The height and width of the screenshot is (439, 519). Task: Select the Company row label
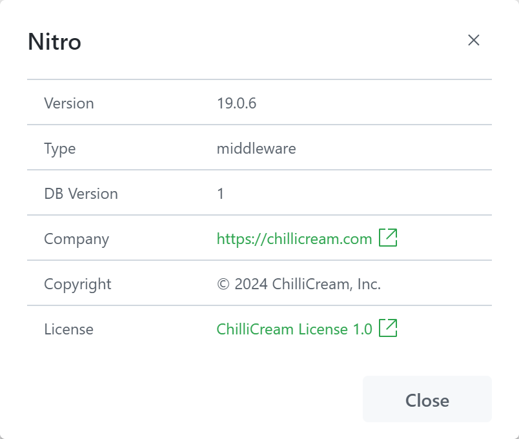(76, 239)
